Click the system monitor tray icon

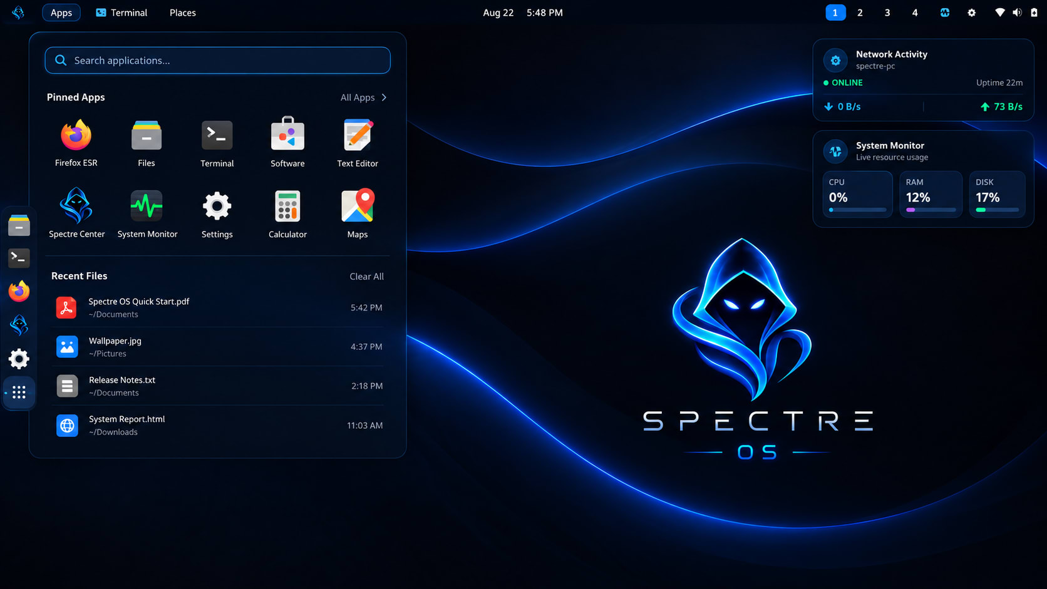coord(944,13)
